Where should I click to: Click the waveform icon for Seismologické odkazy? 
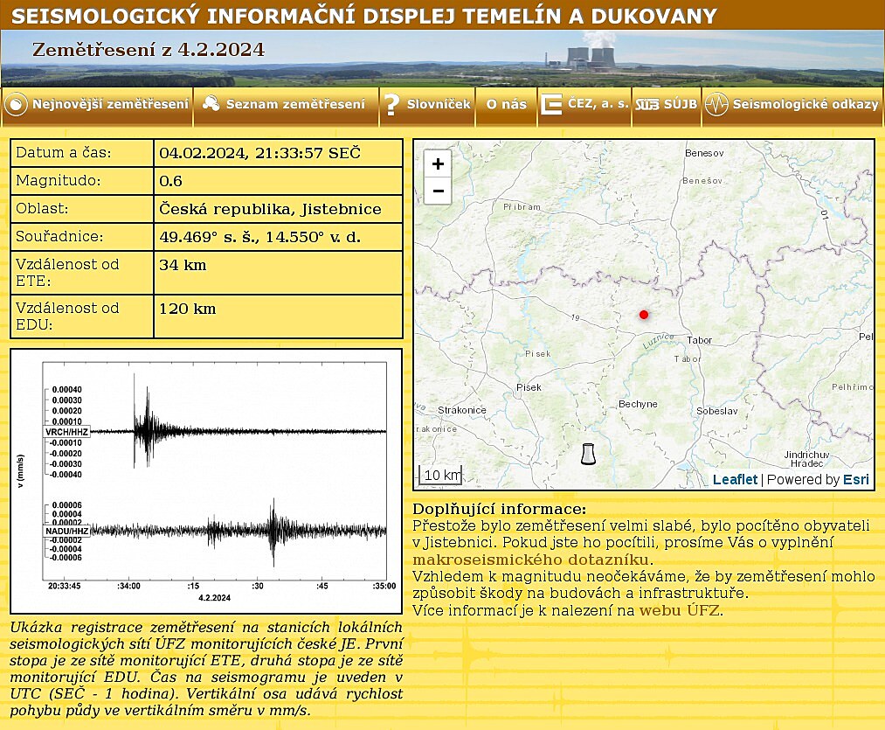tap(716, 105)
